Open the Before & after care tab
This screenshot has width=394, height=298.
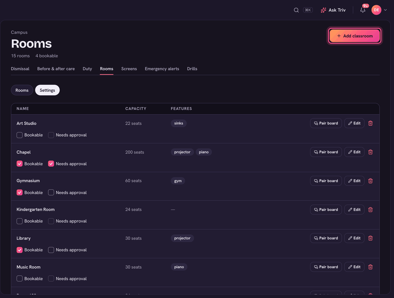pos(56,69)
